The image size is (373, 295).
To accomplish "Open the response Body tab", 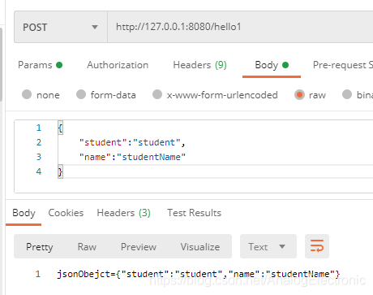I will [24, 213].
